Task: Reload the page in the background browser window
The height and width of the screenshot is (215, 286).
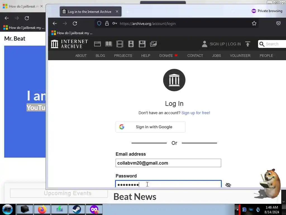Action: (x=27, y=18)
